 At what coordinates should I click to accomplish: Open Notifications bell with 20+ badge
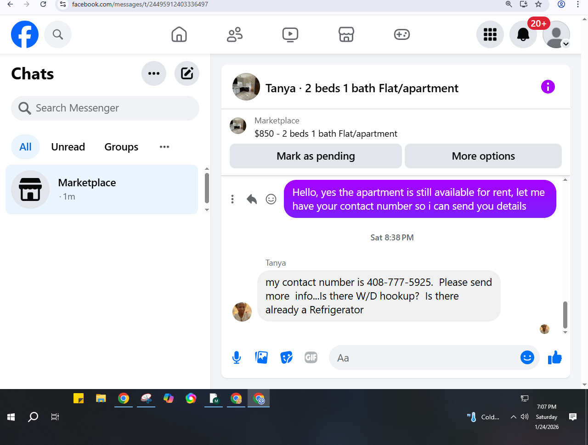tap(523, 34)
